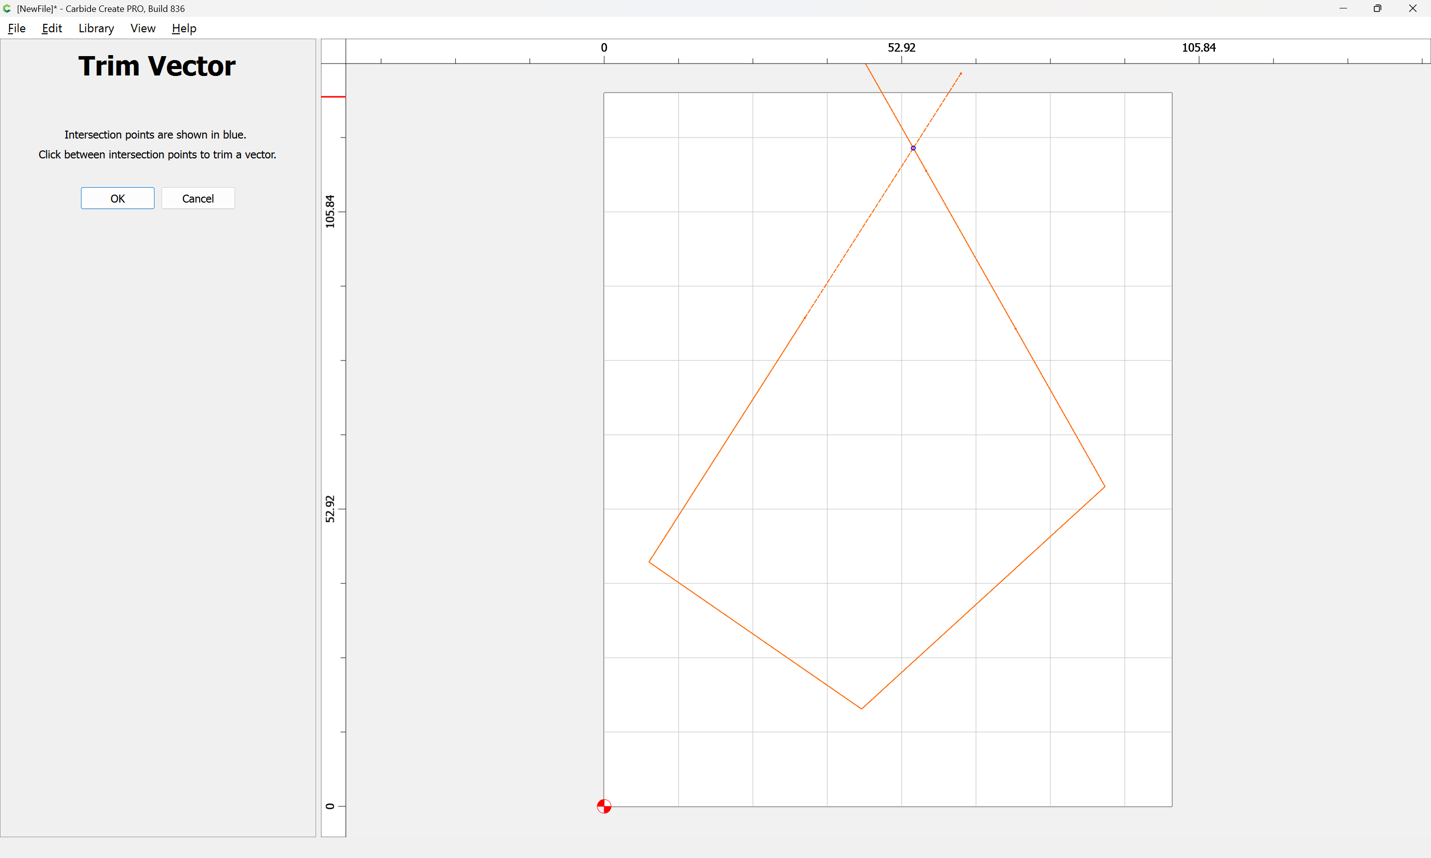Click the leftmost corner of the orange shape
The width and height of the screenshot is (1431, 858).
(x=649, y=562)
